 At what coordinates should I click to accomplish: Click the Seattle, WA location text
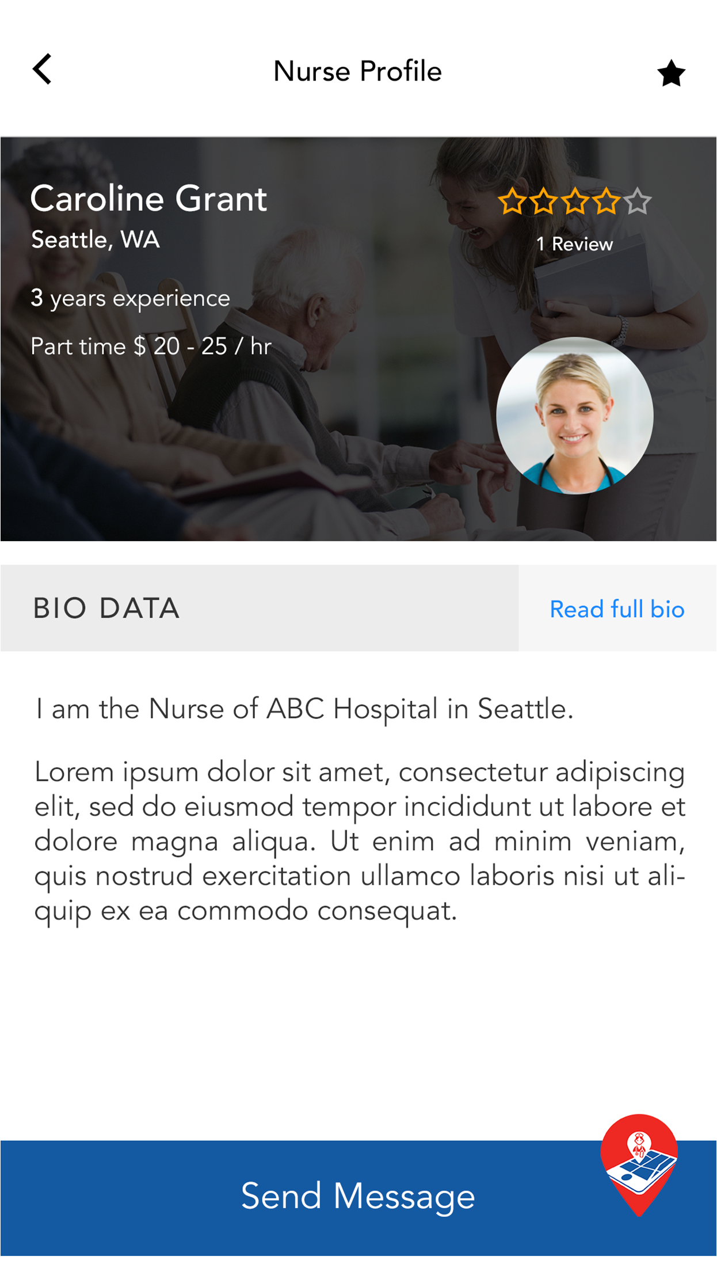click(x=96, y=239)
